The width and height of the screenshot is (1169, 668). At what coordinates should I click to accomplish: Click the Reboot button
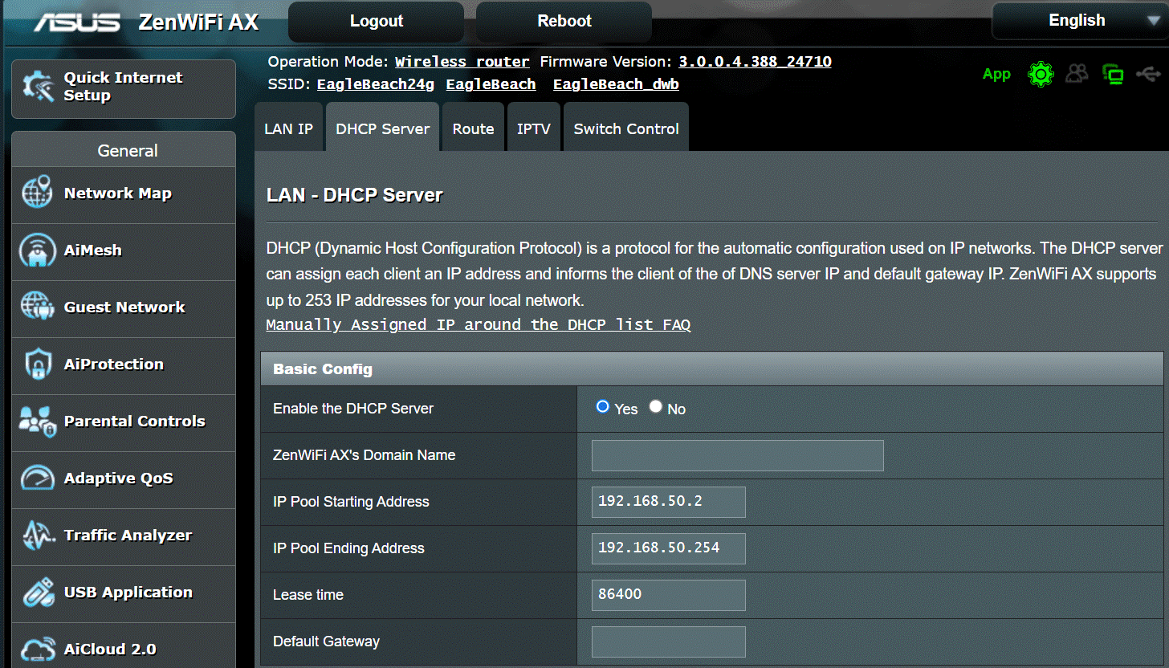pos(564,22)
